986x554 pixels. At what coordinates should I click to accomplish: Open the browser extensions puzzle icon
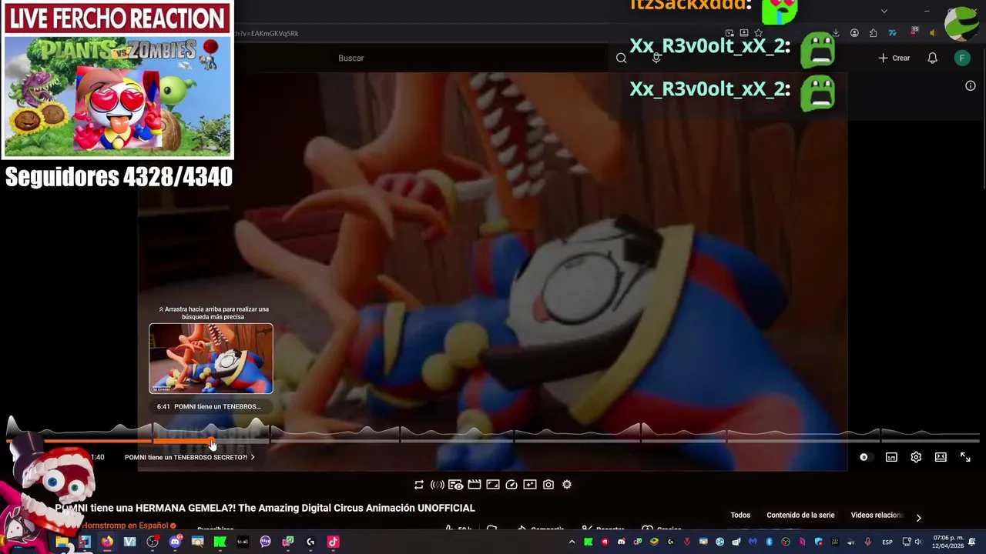[x=873, y=33]
